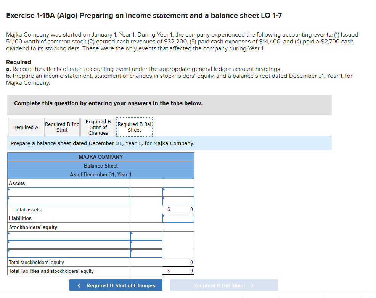This screenshot has width=376, height=298.
Task: Switch to the Required A tab
Action: [26, 127]
